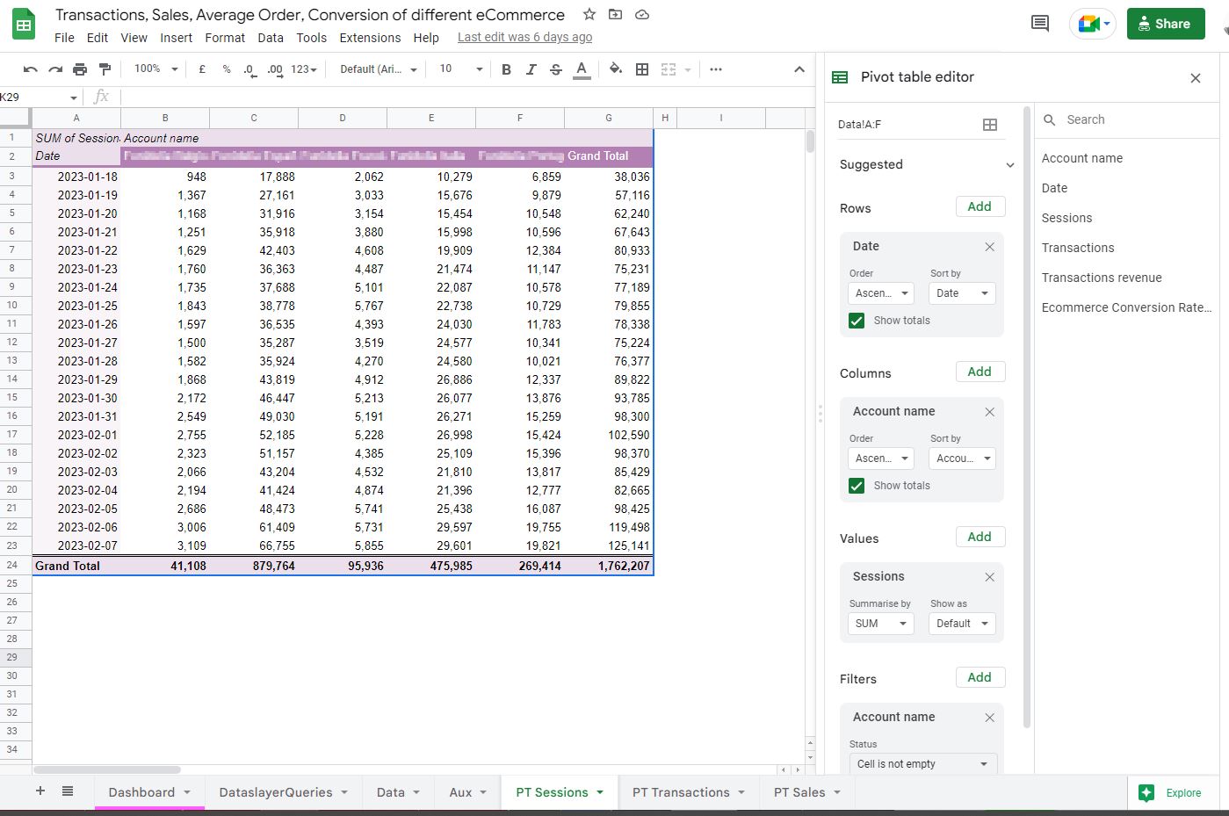Apply strikethrough formatting
The image size is (1229, 816).
point(555,69)
